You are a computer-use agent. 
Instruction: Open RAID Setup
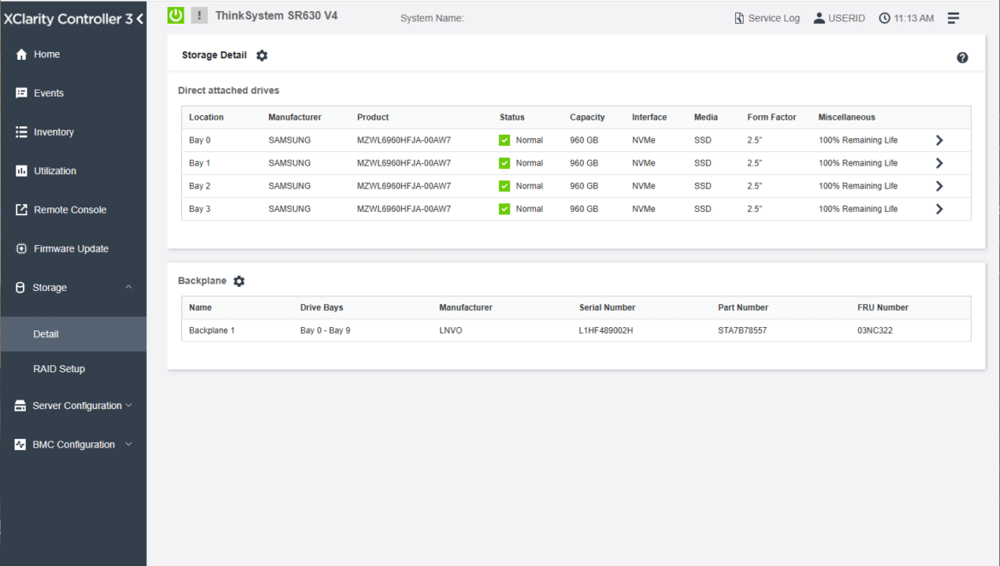click(x=59, y=369)
